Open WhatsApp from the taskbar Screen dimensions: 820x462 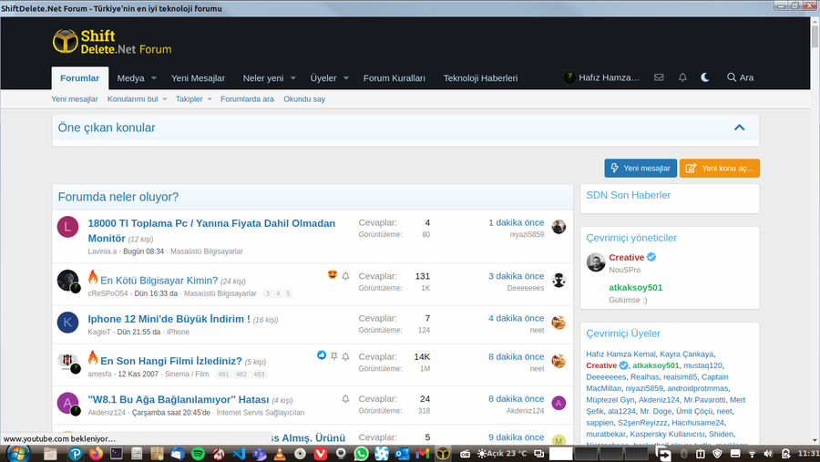click(x=361, y=454)
